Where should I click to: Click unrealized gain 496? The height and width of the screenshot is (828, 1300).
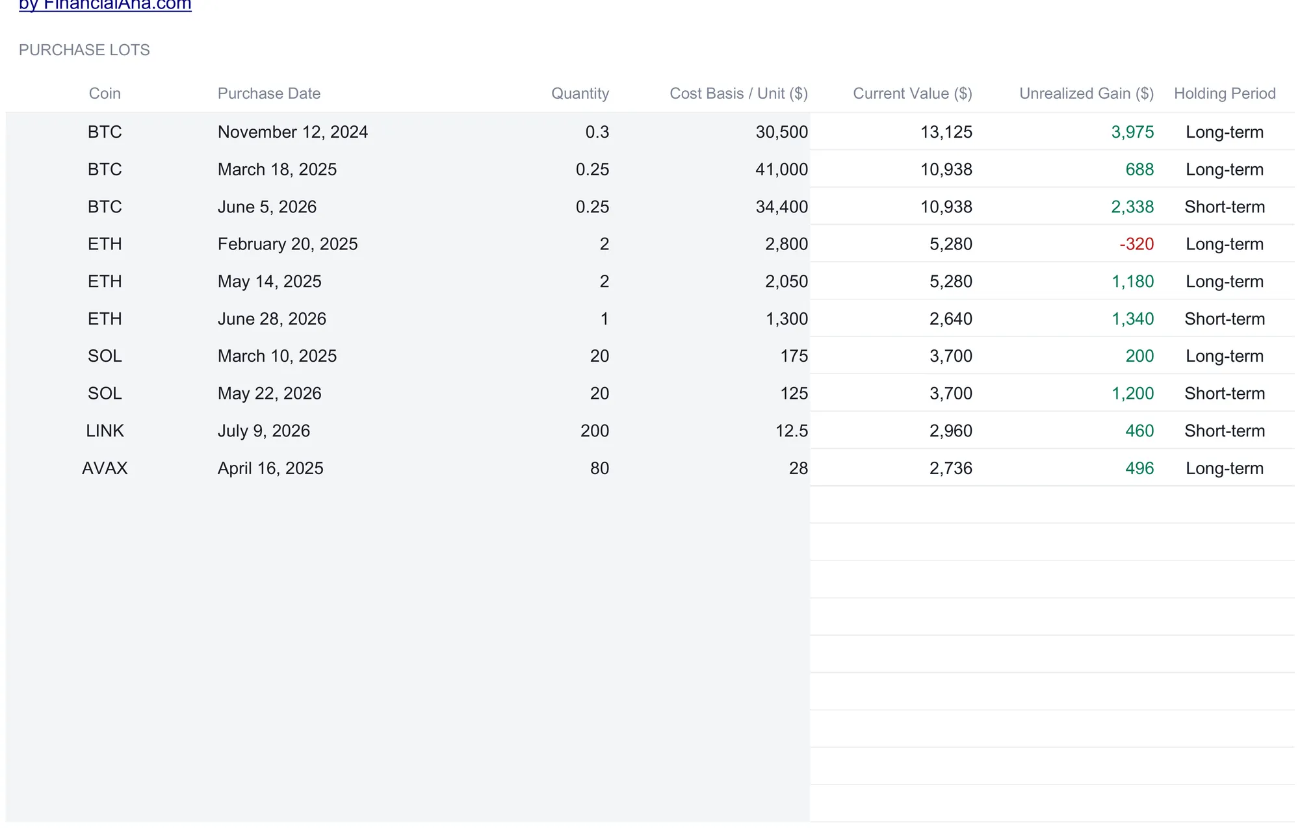tap(1139, 468)
